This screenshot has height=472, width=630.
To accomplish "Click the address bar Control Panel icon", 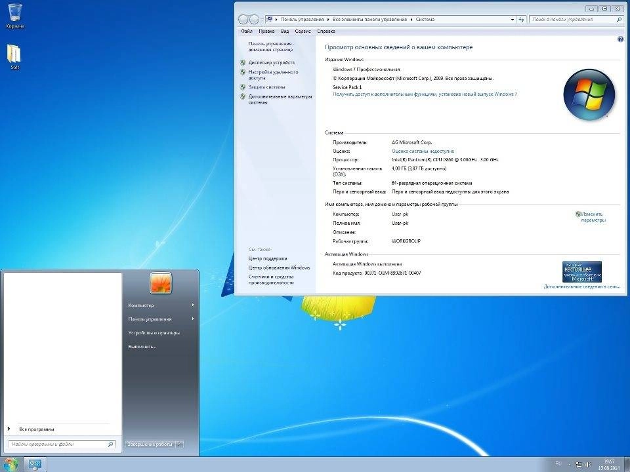I will (x=270, y=19).
